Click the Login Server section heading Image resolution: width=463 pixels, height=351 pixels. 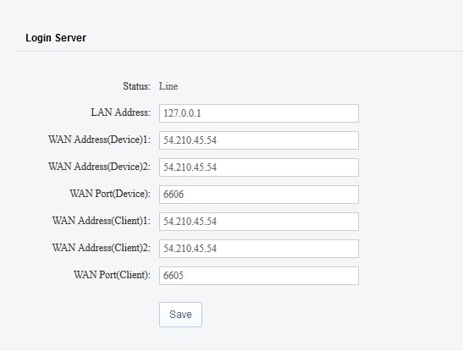coord(56,38)
